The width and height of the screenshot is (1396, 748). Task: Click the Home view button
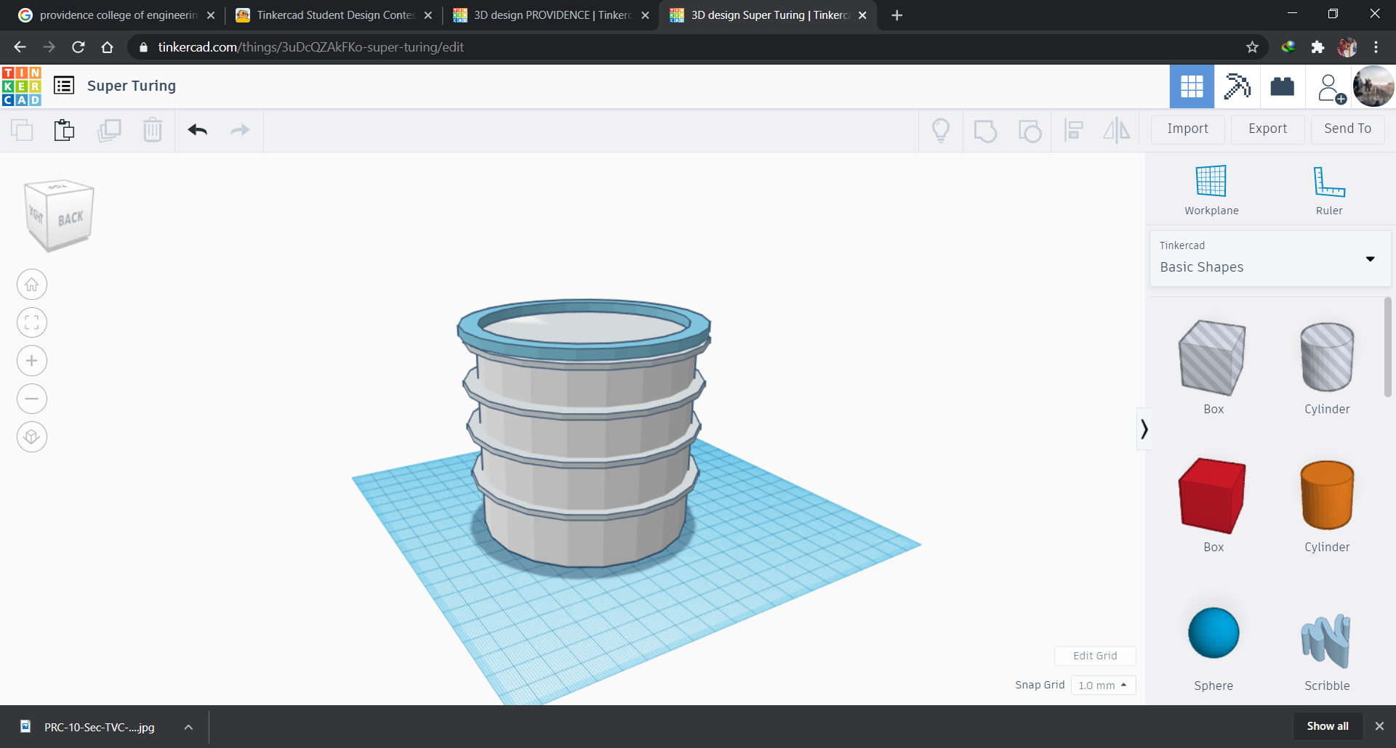coord(32,285)
